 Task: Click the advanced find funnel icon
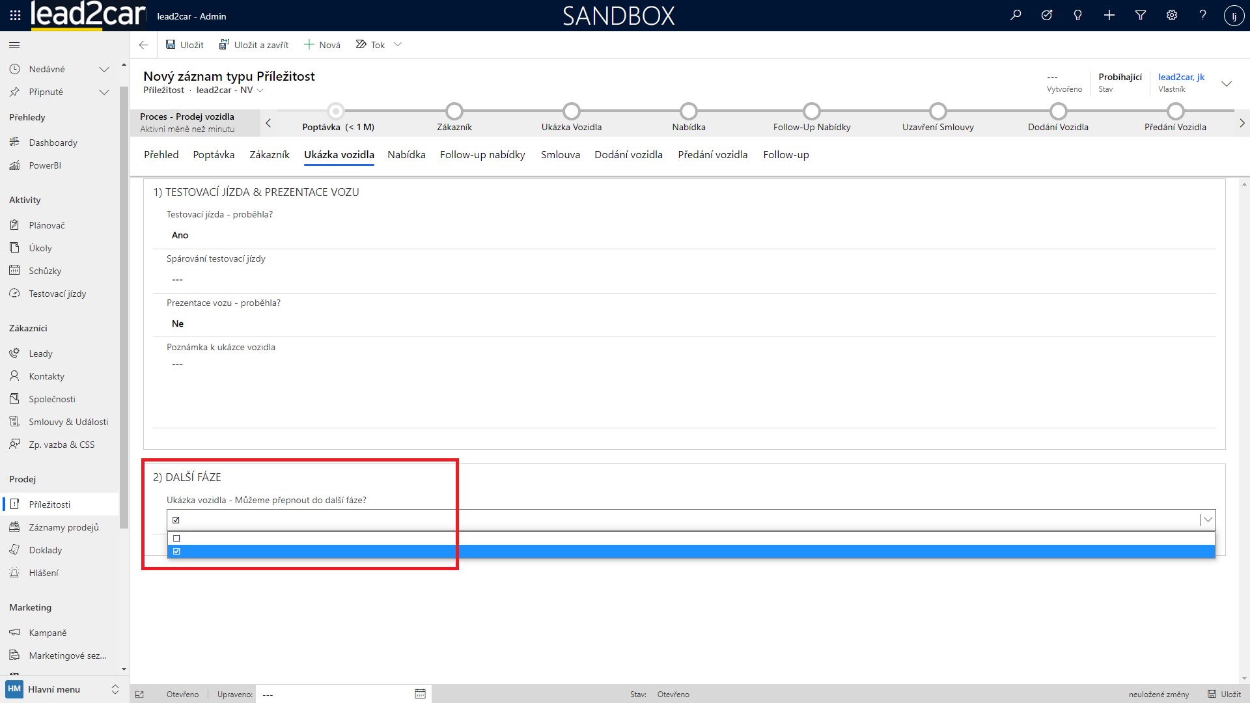pyautogui.click(x=1141, y=15)
